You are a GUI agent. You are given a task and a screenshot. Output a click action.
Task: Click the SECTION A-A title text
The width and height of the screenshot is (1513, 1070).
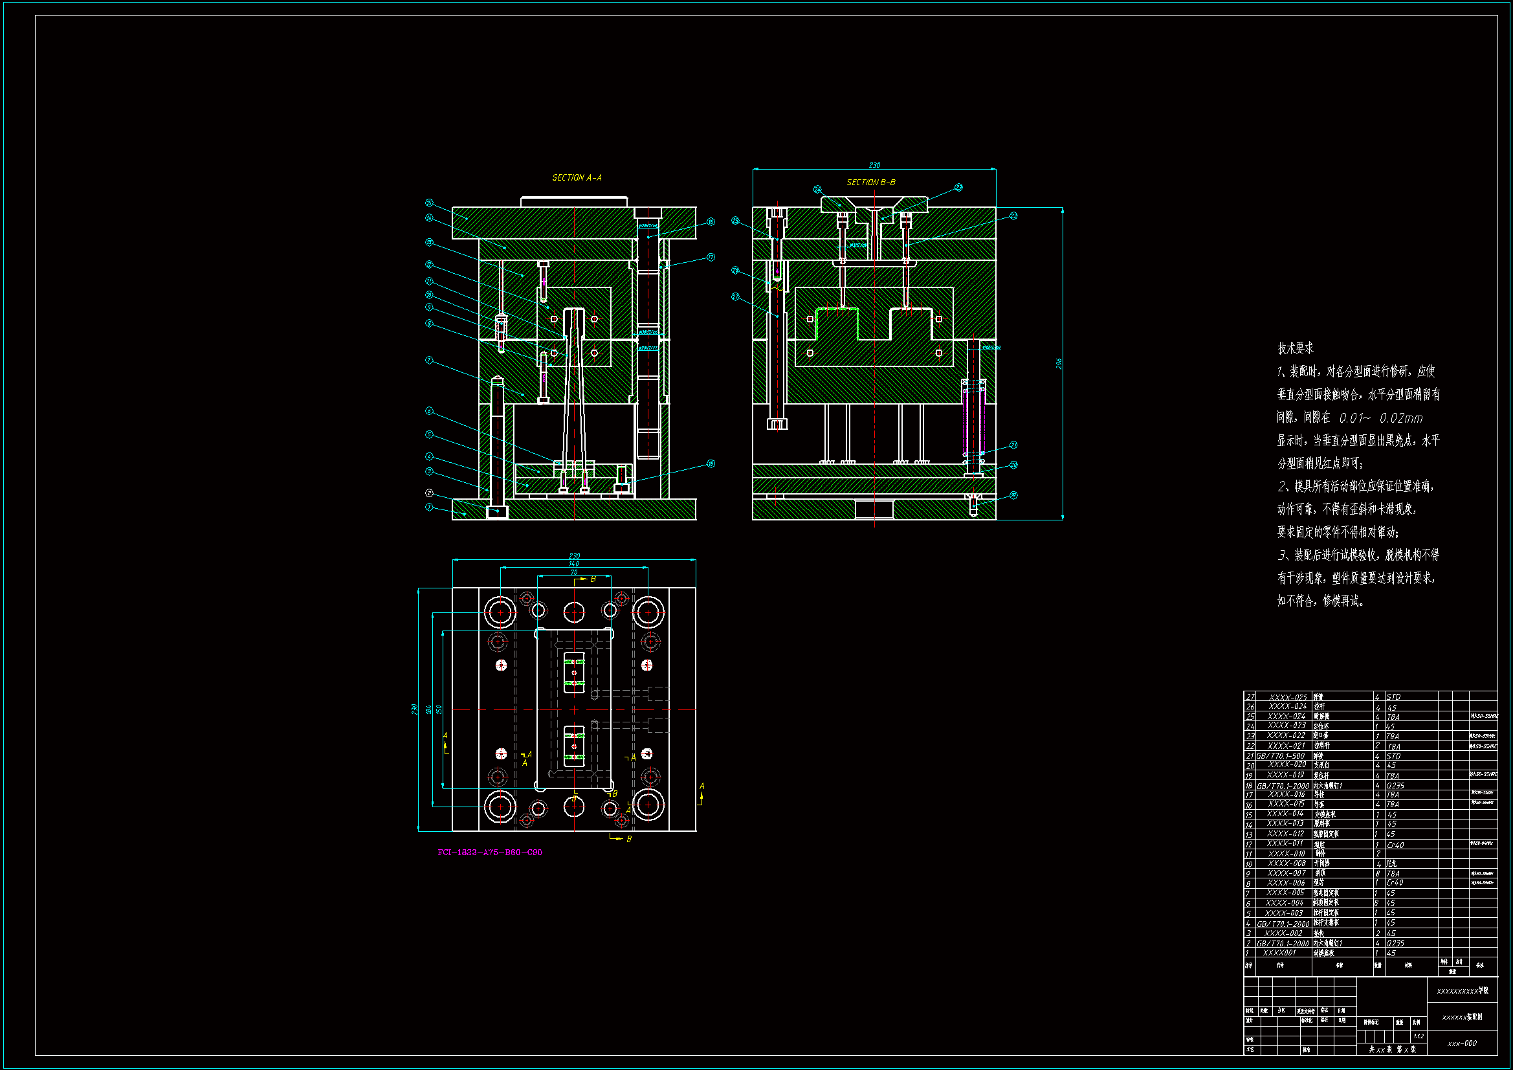click(x=577, y=178)
